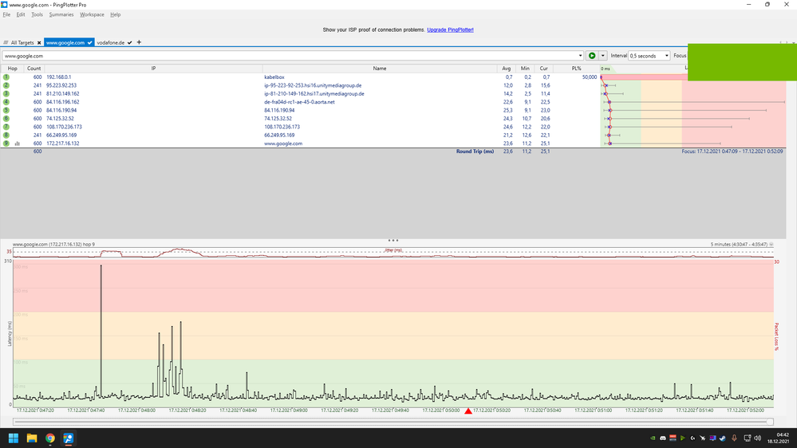This screenshot has height=448, width=797.
Task: Open Google Chrome from taskbar
Action: click(49, 438)
